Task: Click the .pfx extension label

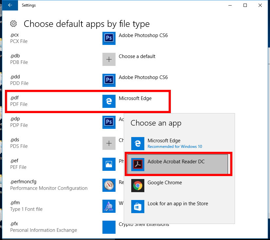Action: 14,224
